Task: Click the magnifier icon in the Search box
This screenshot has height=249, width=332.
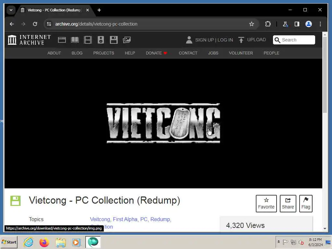Action: click(x=278, y=40)
